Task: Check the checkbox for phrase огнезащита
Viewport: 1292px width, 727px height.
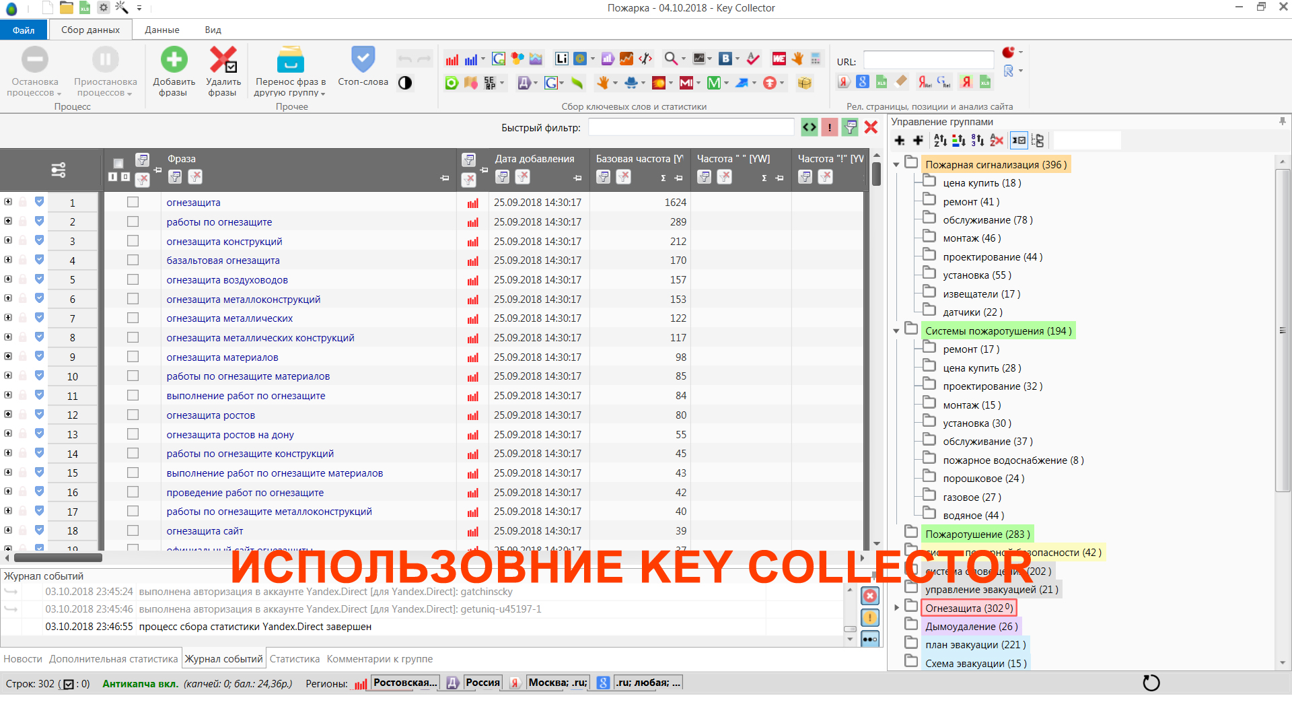Action: 133,202
